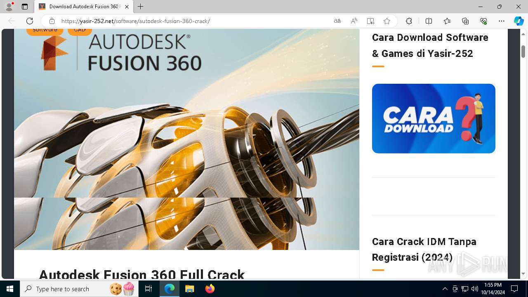Open the notification center
Image resolution: width=528 pixels, height=297 pixels.
point(514,289)
